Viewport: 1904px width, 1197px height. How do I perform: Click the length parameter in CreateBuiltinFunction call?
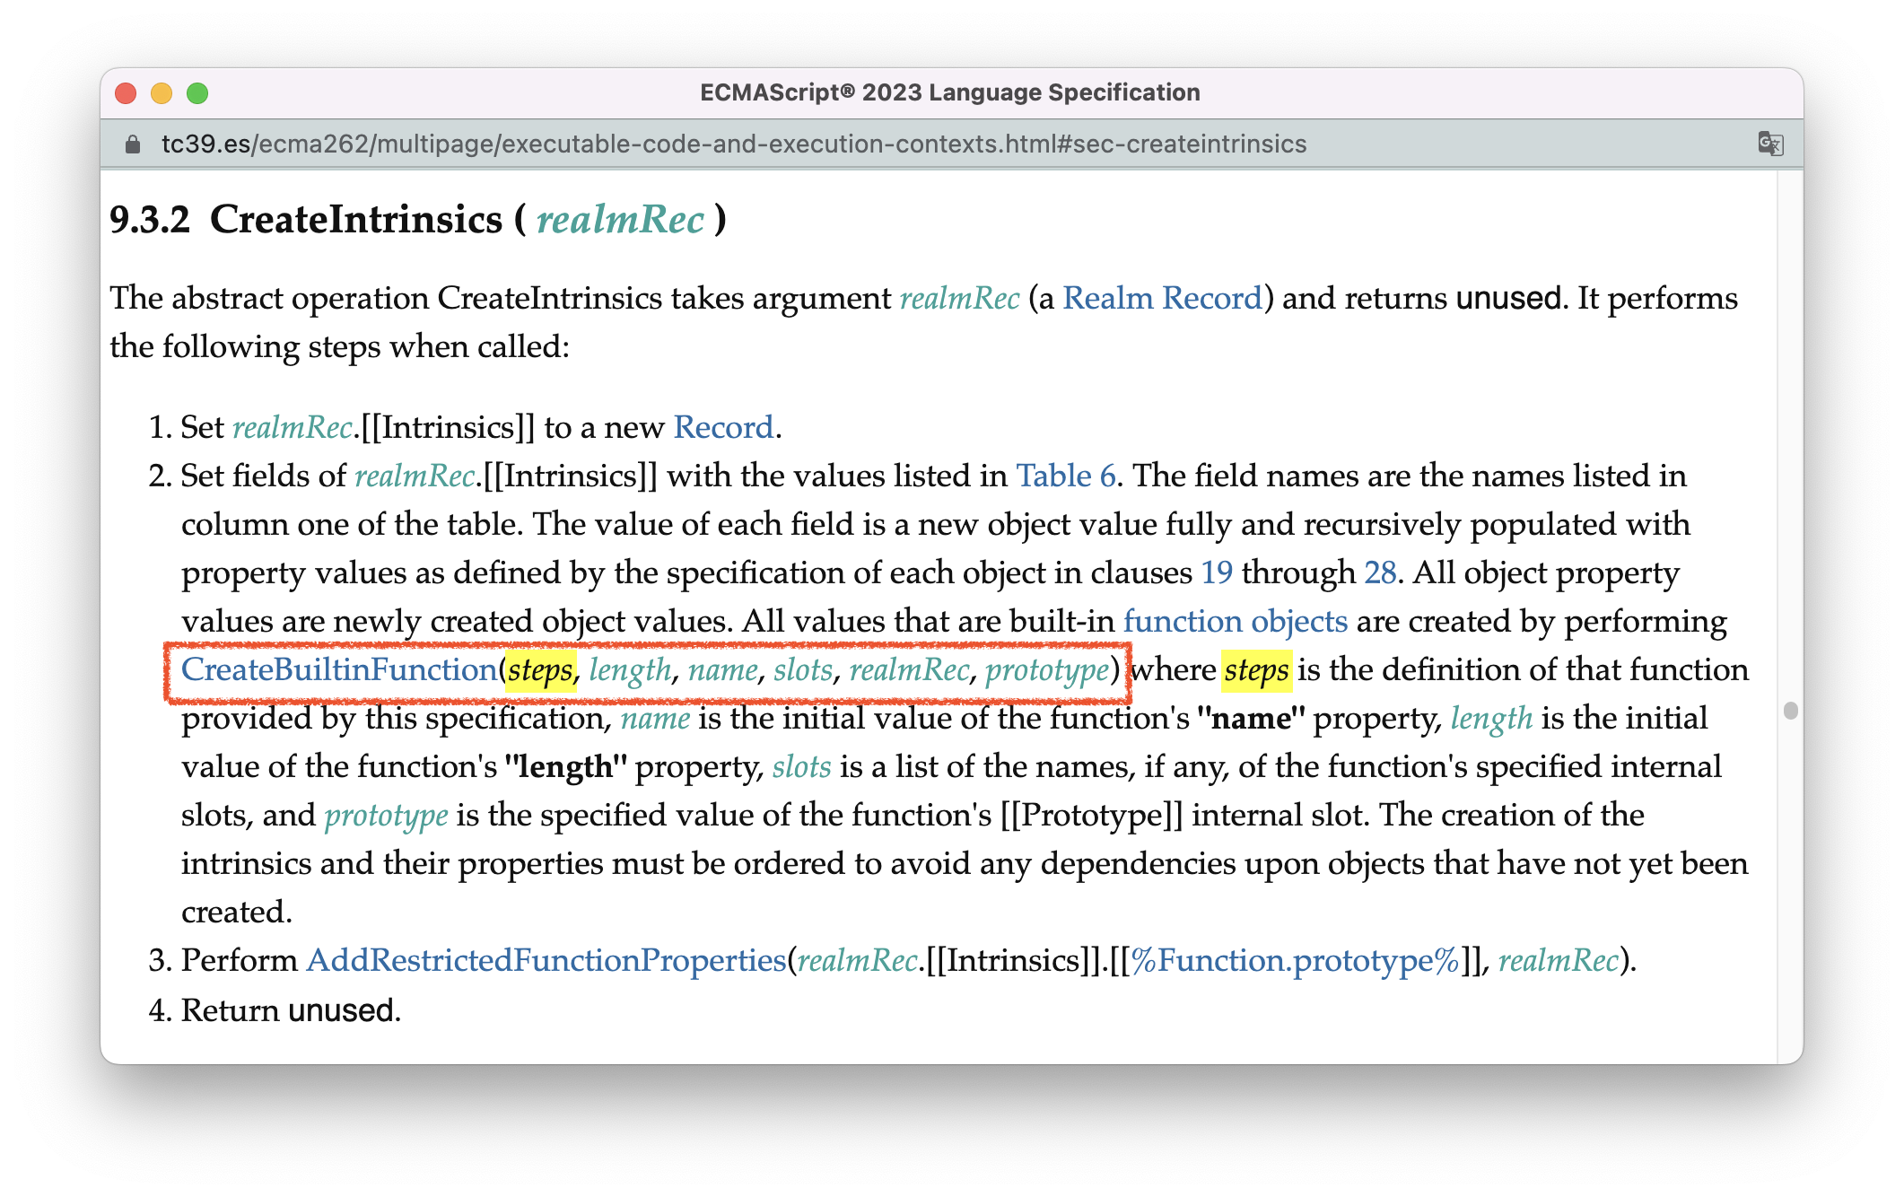[x=630, y=669]
